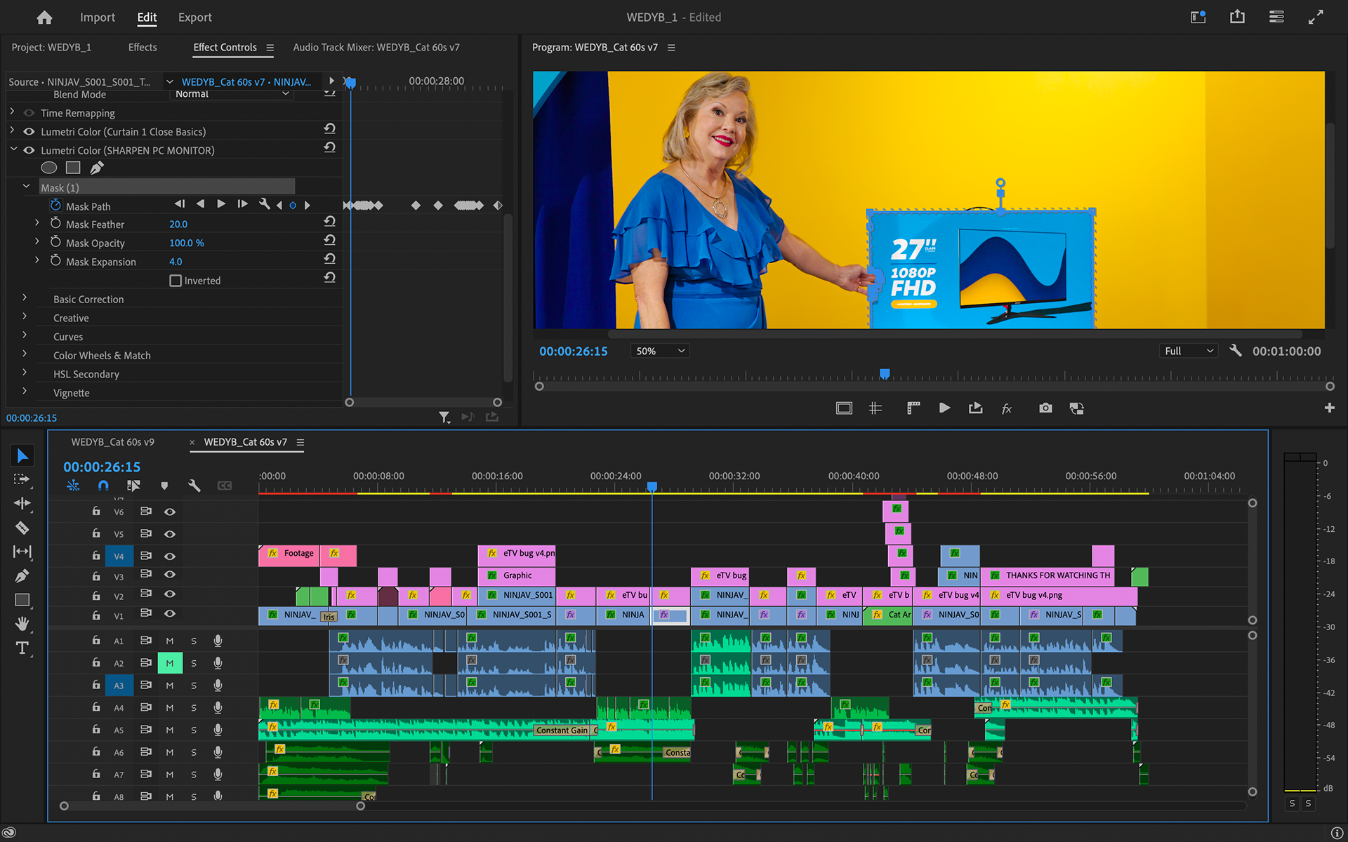Open the 50% zoom level dropdown
This screenshot has width=1348, height=842.
pyautogui.click(x=660, y=351)
